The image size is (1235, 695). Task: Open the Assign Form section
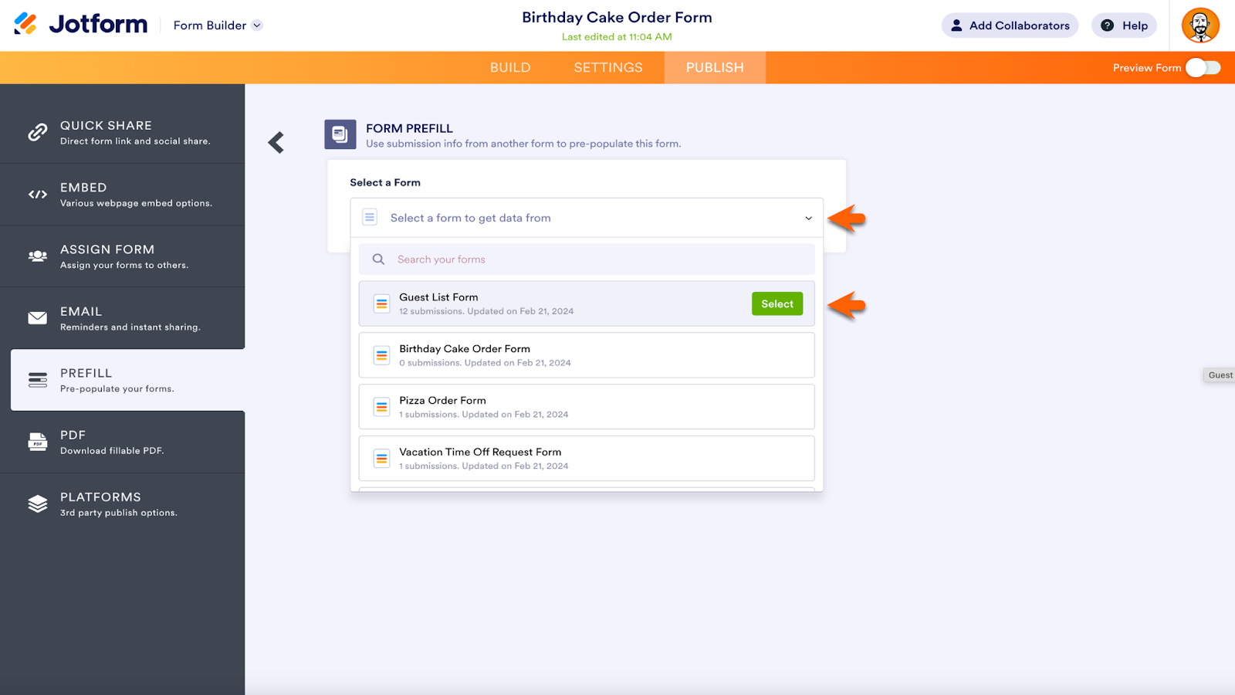tap(123, 256)
